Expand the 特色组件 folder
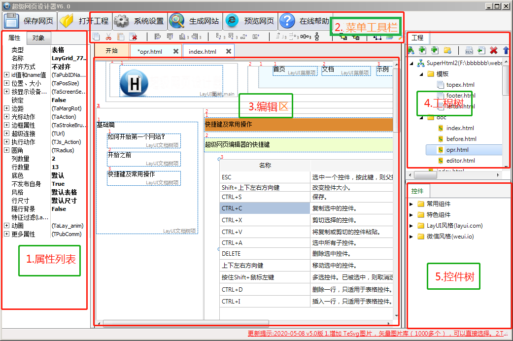The height and width of the screenshot is (341, 513). 411,215
